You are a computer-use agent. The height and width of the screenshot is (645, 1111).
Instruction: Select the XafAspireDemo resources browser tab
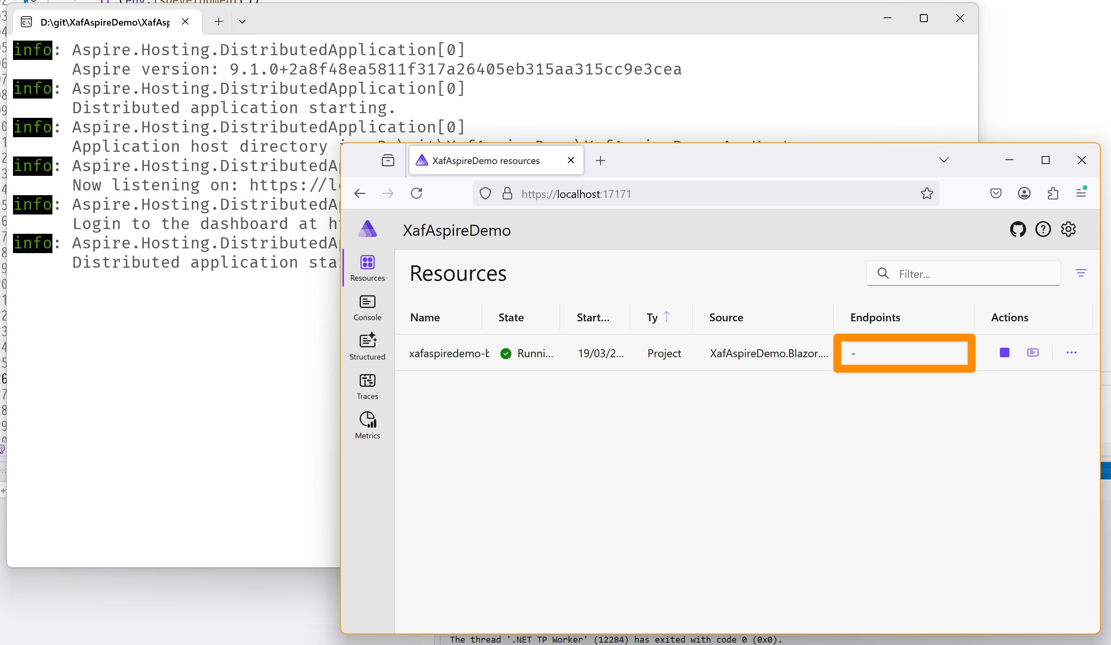[485, 160]
